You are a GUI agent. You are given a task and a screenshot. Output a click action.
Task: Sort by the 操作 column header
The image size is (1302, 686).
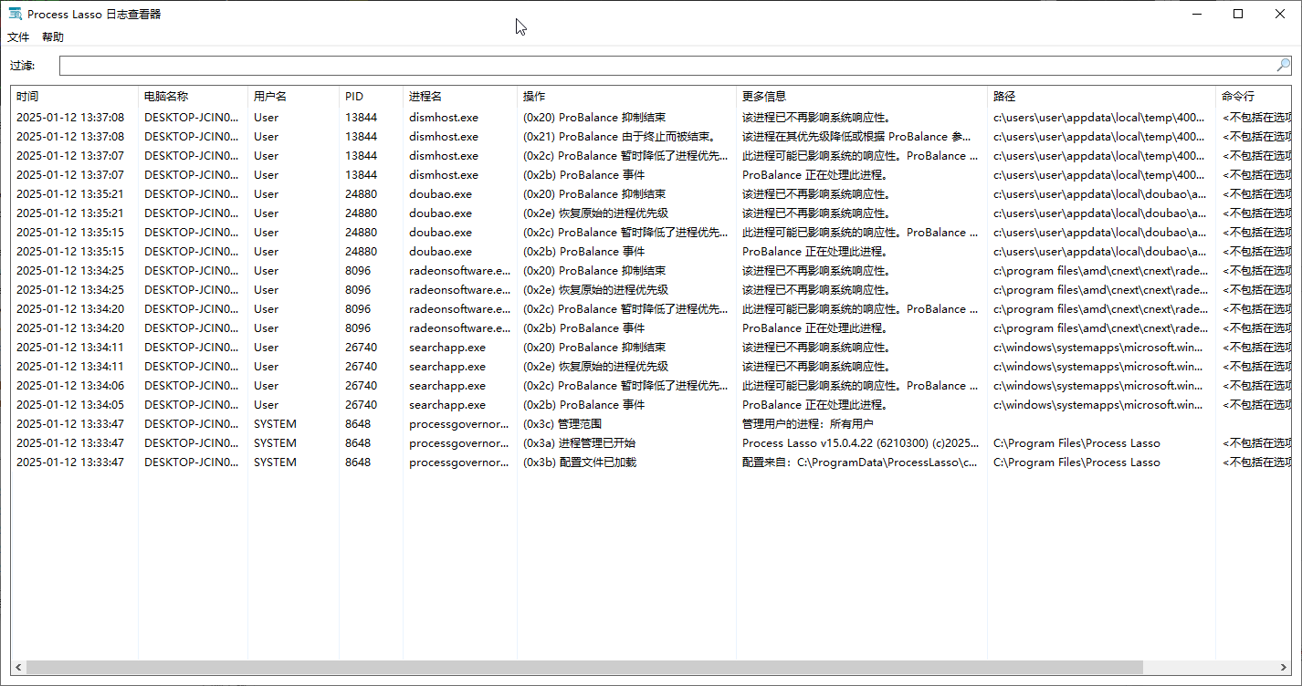pos(626,96)
